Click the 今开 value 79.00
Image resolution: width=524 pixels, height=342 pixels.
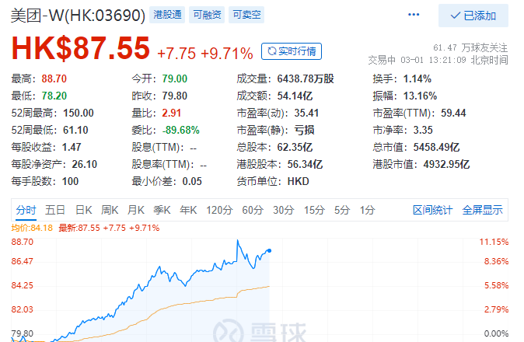174,79
